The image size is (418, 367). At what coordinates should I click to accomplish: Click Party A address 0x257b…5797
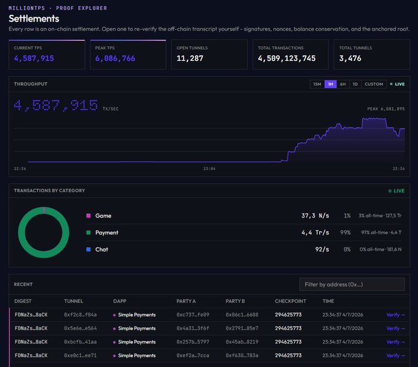coord(193,342)
